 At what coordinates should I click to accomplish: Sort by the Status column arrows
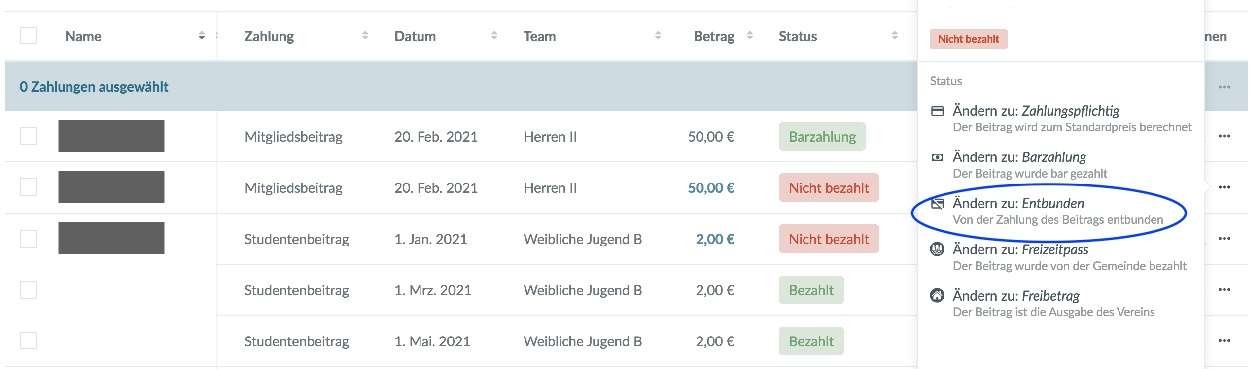895,35
